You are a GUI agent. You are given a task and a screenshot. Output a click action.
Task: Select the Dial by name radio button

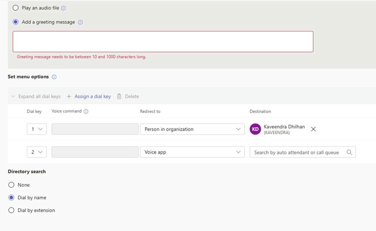(x=12, y=198)
